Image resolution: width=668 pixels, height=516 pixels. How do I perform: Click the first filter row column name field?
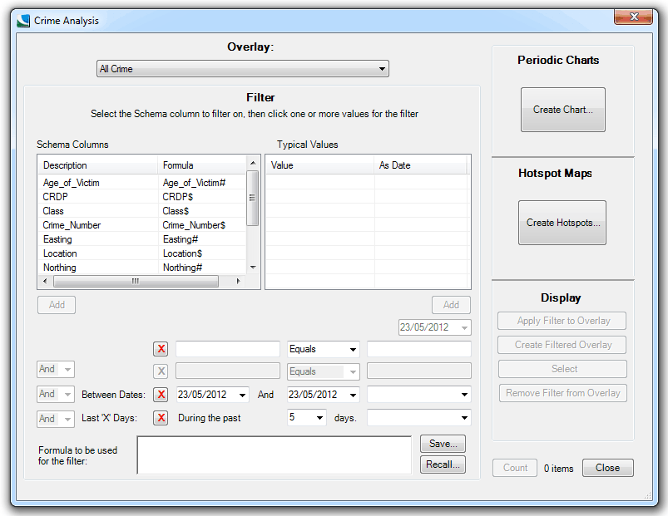pos(228,349)
